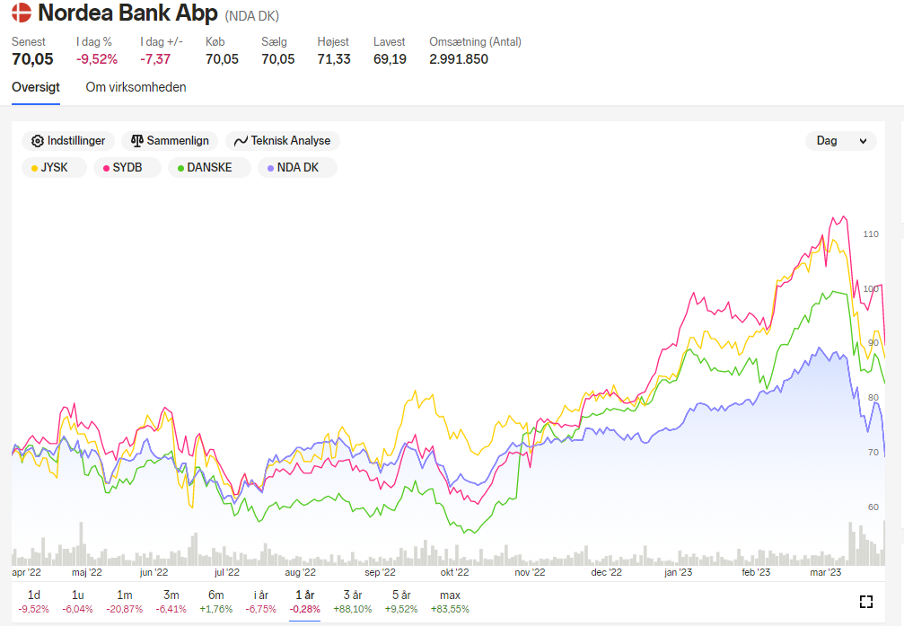Open the Teknisk Analyse line icon
Viewport: 904px width, 626px height.
241,141
